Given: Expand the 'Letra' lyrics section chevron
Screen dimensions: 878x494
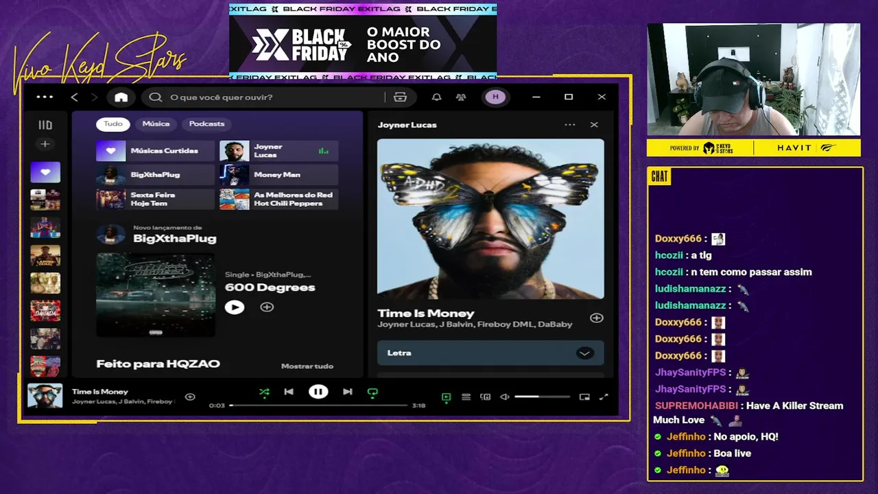Looking at the screenshot, I should (x=584, y=353).
